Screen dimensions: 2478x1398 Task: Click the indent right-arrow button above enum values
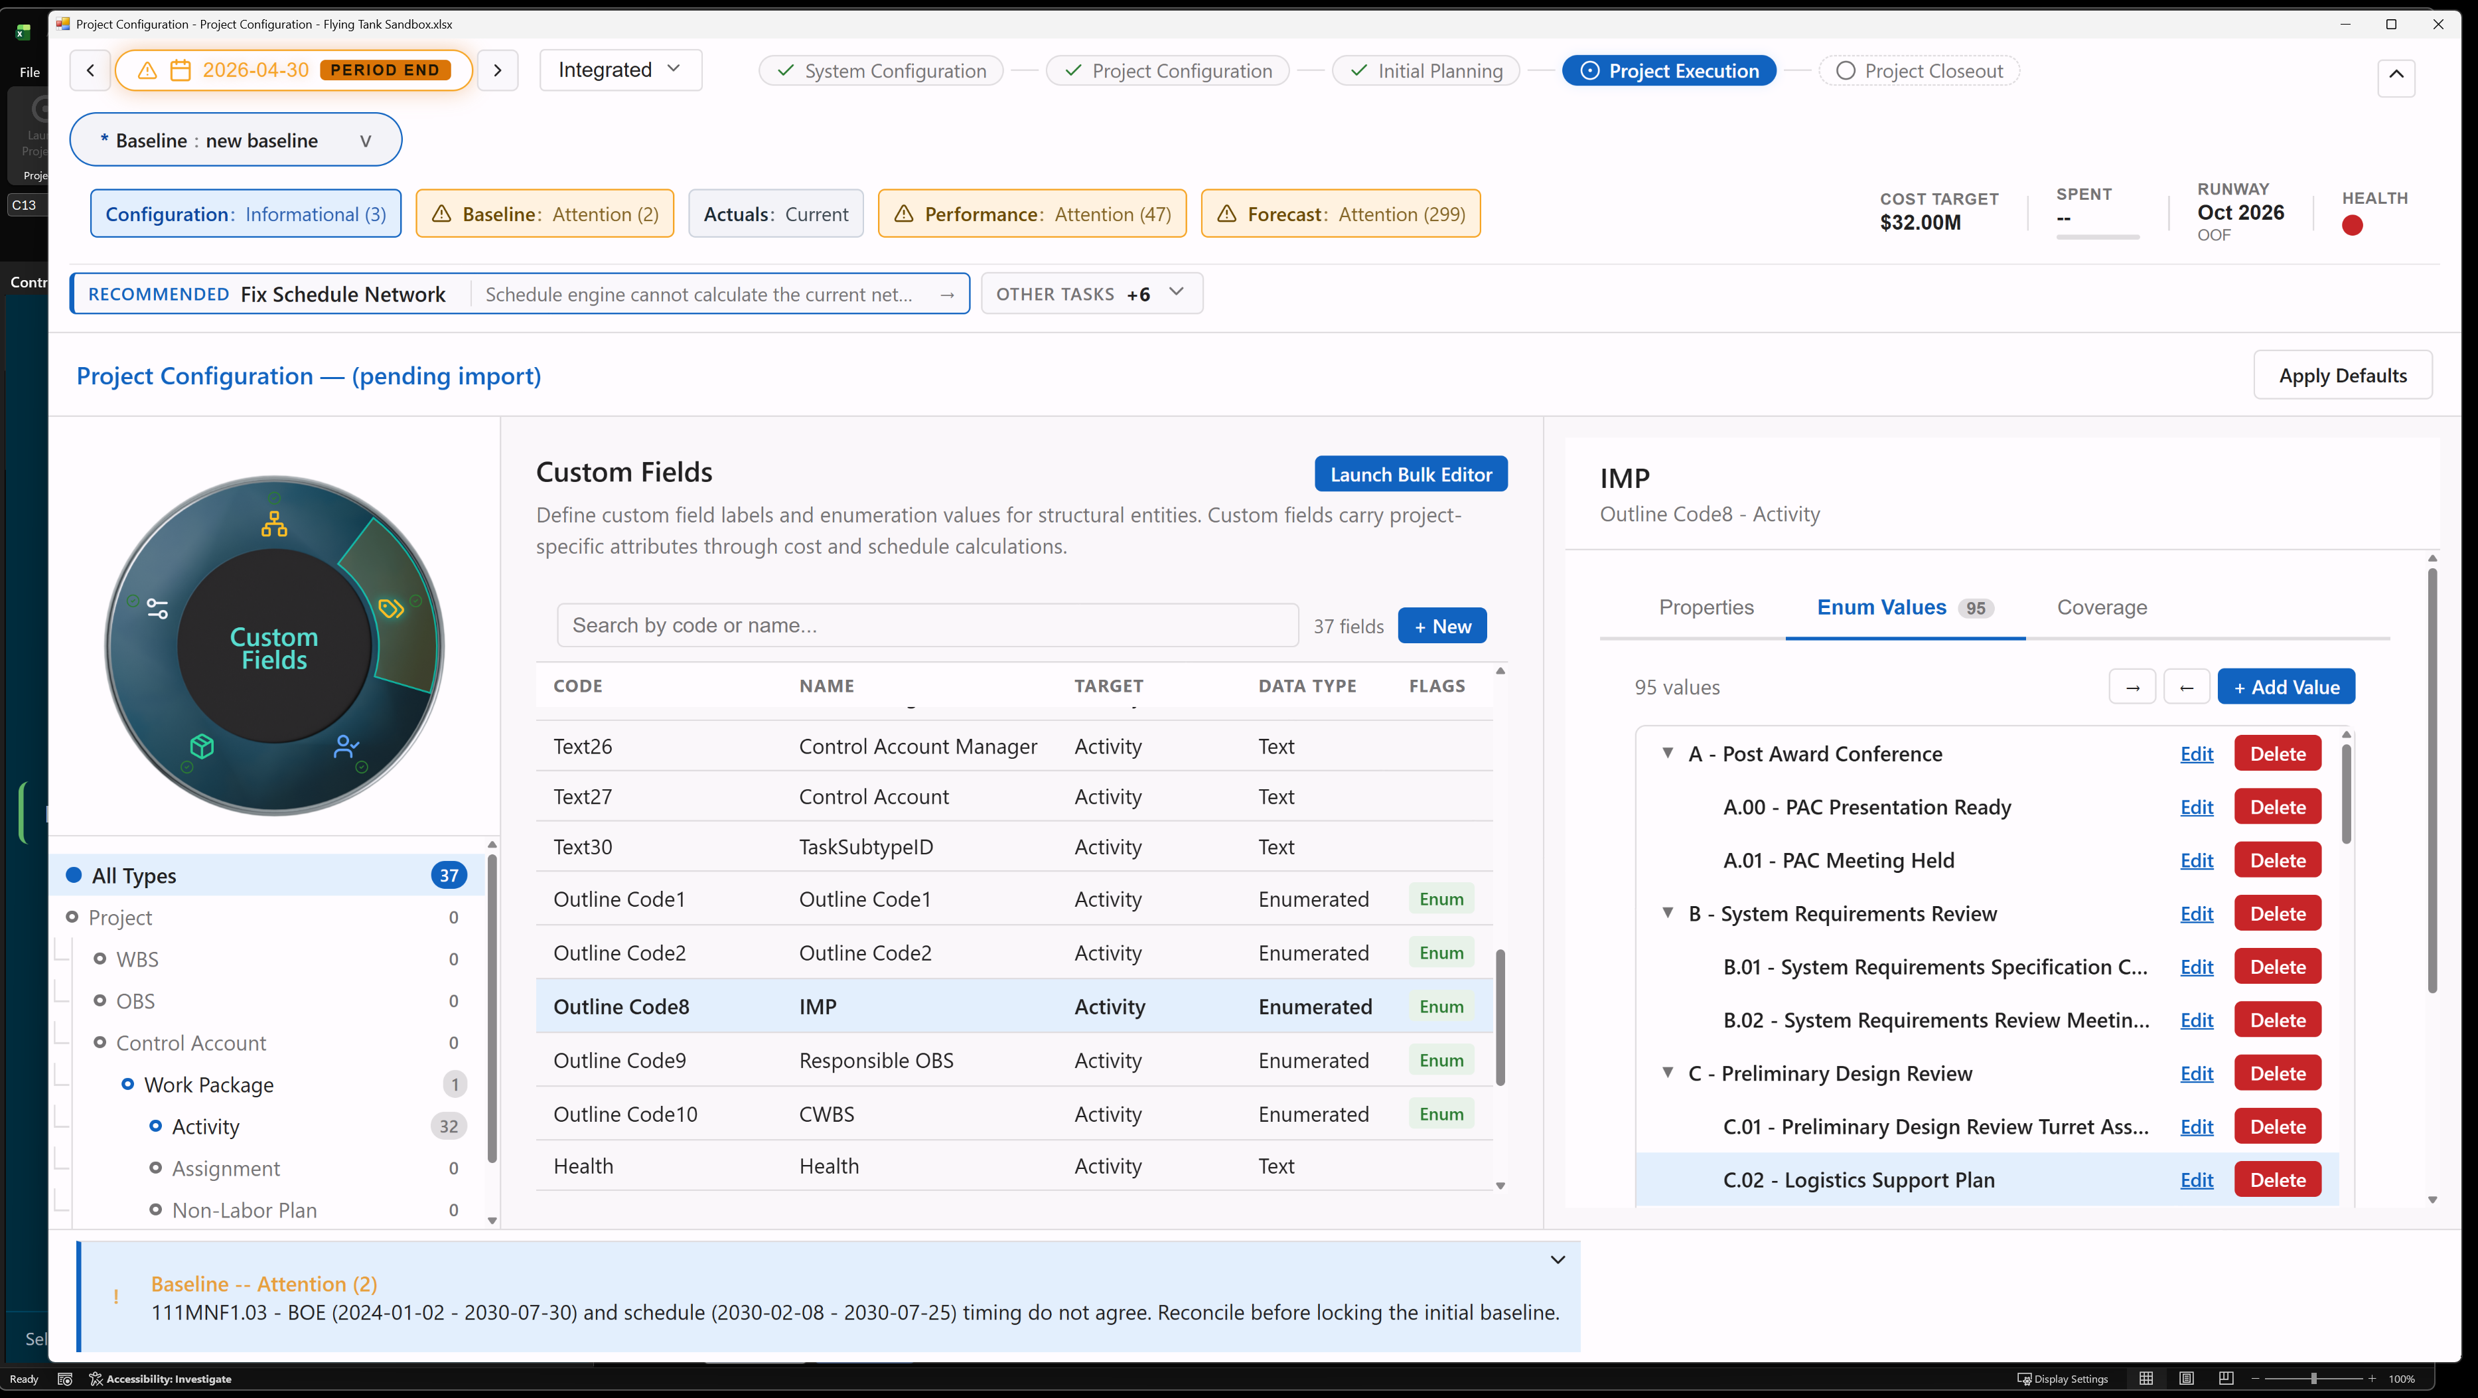tap(2133, 687)
